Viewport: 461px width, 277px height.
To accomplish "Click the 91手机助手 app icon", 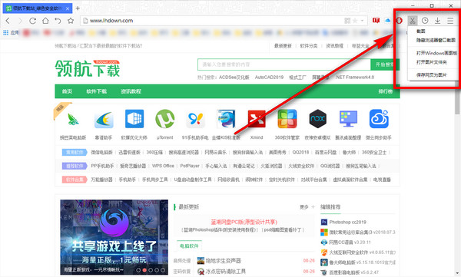I will (x=195, y=119).
